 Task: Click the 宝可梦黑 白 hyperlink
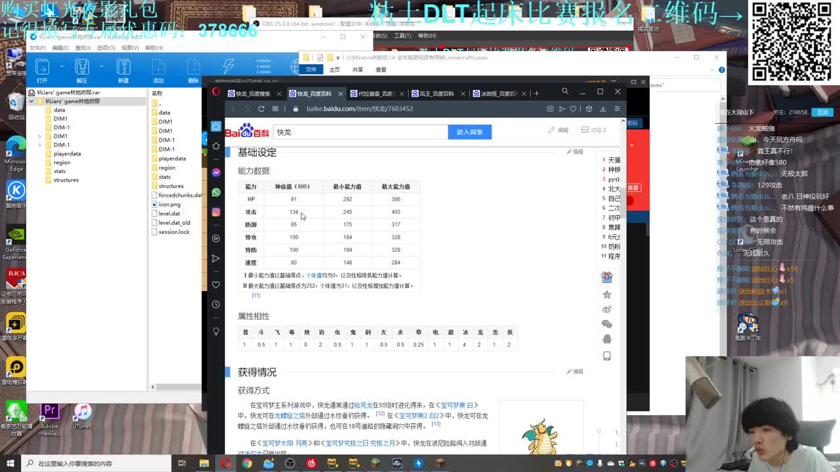click(458, 406)
